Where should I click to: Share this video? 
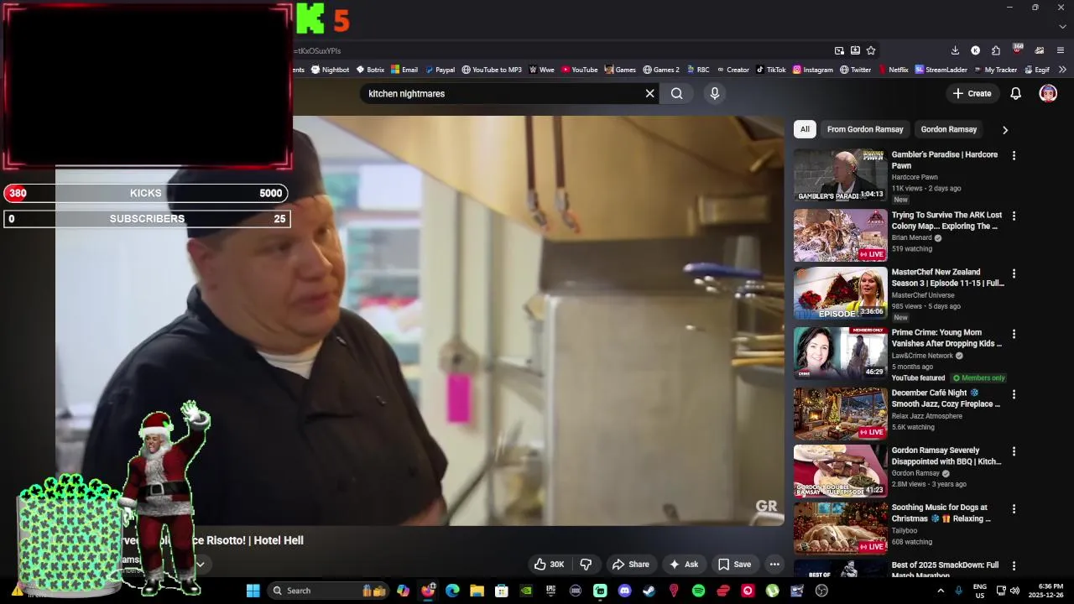point(631,565)
